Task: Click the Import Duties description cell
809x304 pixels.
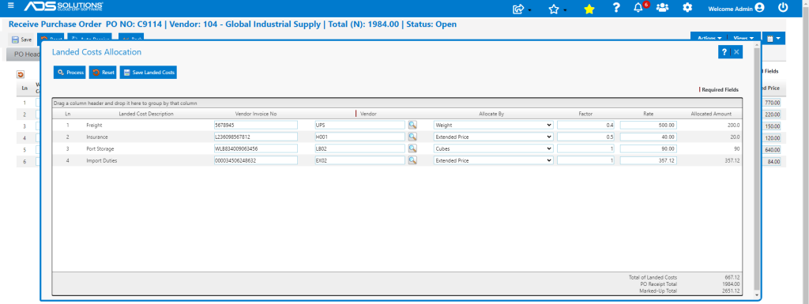Action: coord(102,160)
